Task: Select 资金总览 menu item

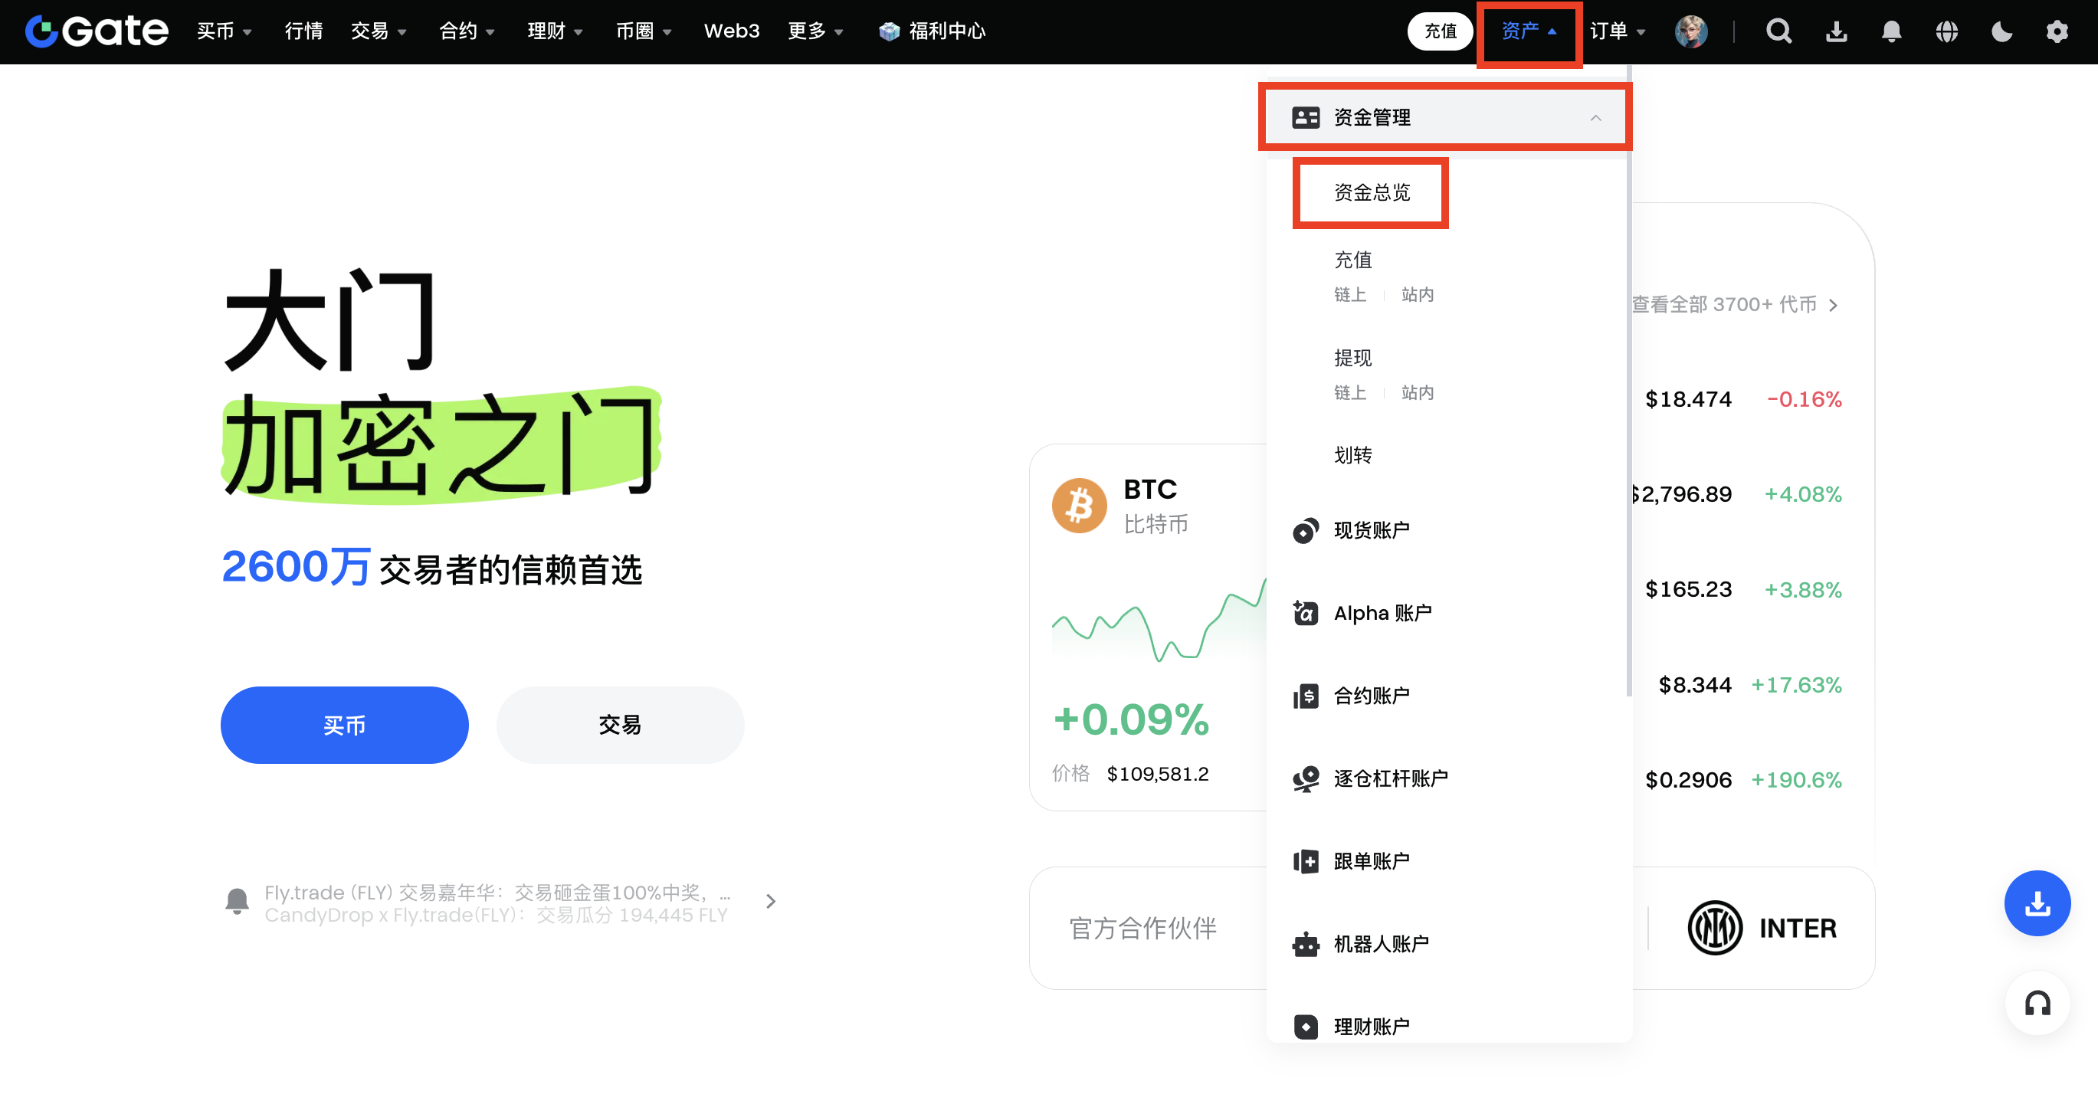Action: [x=1372, y=193]
